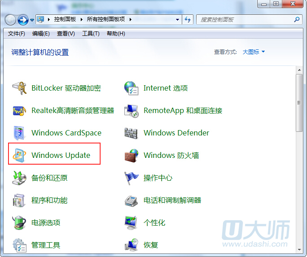The image size is (307, 257).
Task: Expand the 大图标 view mode dropdown
Action: [x=254, y=52]
